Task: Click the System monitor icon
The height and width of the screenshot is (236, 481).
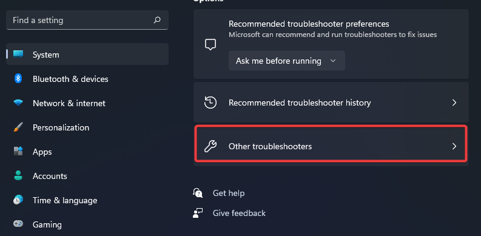Action: tap(18, 55)
